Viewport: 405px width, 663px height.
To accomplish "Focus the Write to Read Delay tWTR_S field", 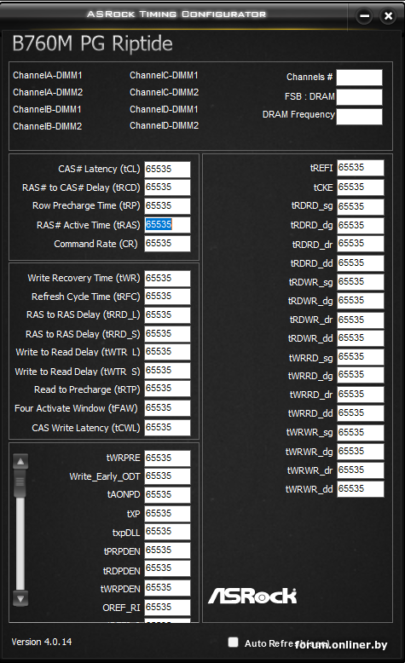I will [x=167, y=371].
